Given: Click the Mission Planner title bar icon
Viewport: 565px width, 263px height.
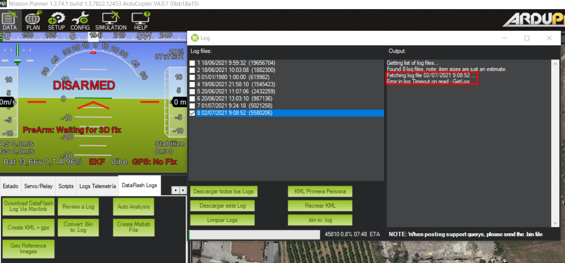Looking at the screenshot, I should point(3,4).
